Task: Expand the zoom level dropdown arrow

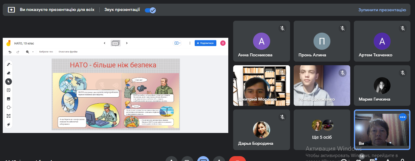Action: pos(33,52)
